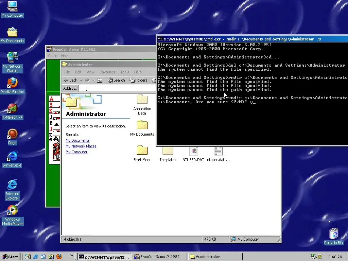Screen dimensions: 348x261
Task: Click the History clock toolbar icon
Action: (x=154, y=80)
